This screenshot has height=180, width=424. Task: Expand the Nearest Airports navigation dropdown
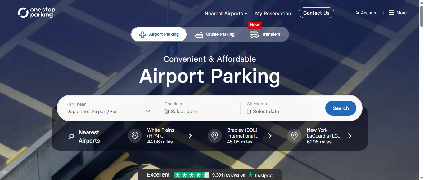coord(226,13)
